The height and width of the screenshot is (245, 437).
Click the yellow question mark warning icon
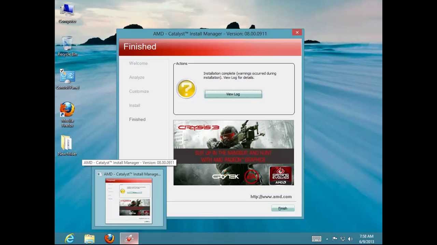(186, 89)
